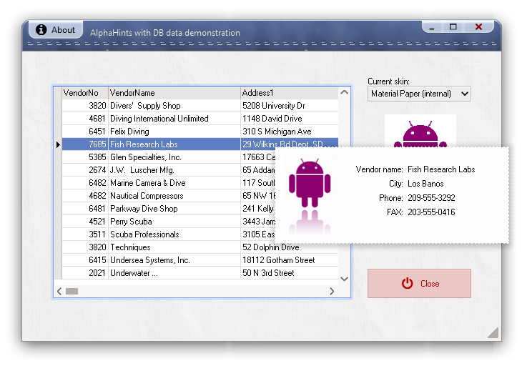Screen dimensions: 522x366
Task: Click vendor number 7685 cell
Action: pyautogui.click(x=85, y=144)
